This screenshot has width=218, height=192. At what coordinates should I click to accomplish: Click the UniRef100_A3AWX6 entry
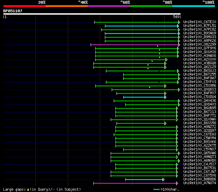pyautogui.click(x=200, y=56)
